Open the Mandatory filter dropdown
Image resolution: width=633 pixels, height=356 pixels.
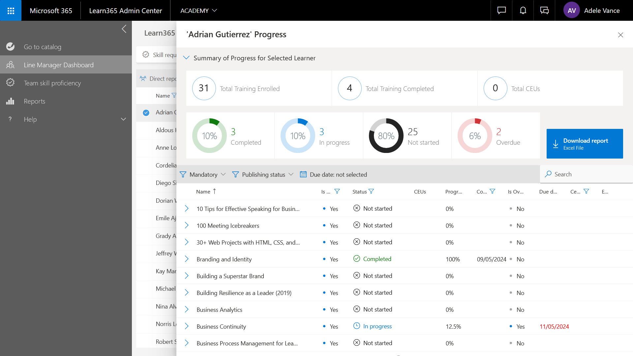coord(203,174)
